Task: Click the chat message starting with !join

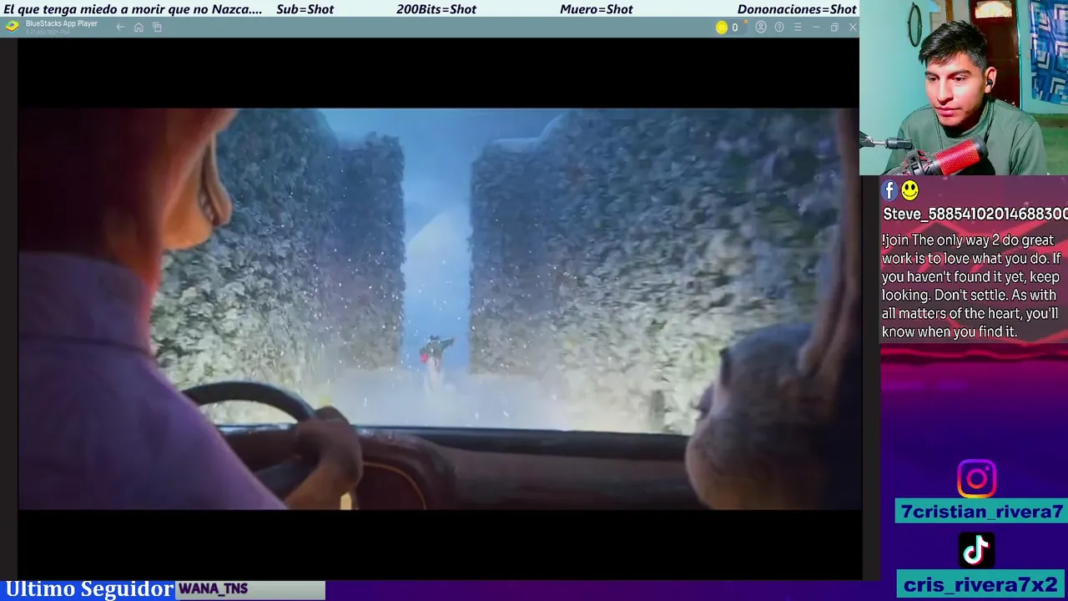Action: pyautogui.click(x=971, y=285)
